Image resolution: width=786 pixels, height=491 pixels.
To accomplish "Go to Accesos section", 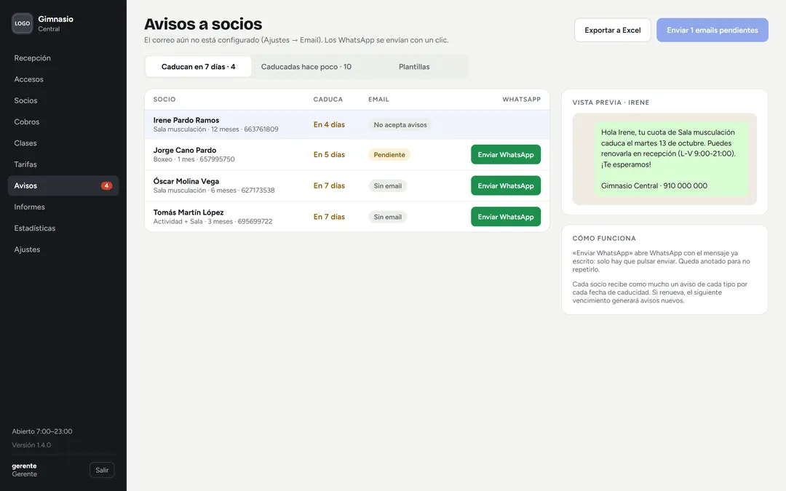I will [63, 79].
